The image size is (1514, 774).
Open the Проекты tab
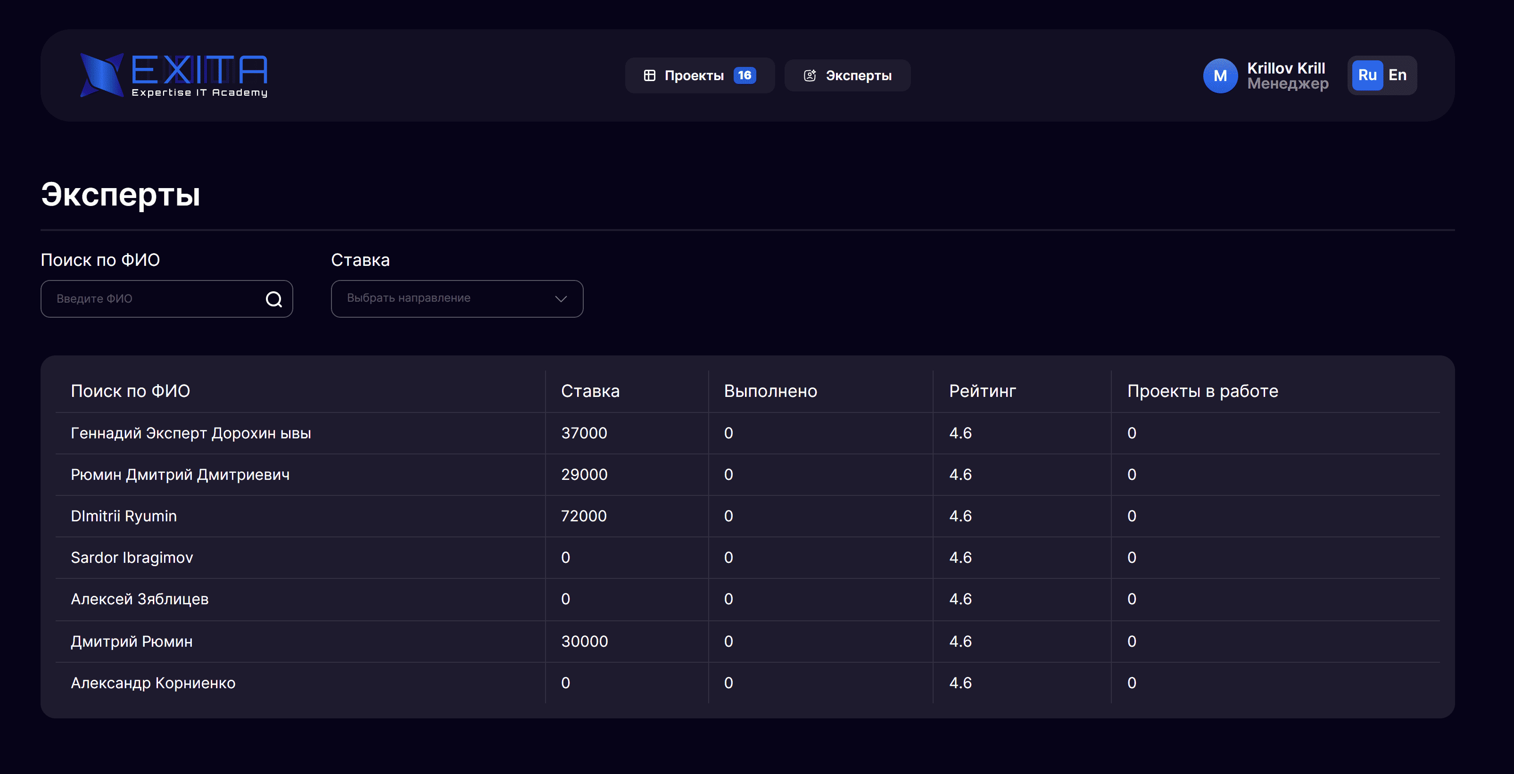pyautogui.click(x=694, y=76)
